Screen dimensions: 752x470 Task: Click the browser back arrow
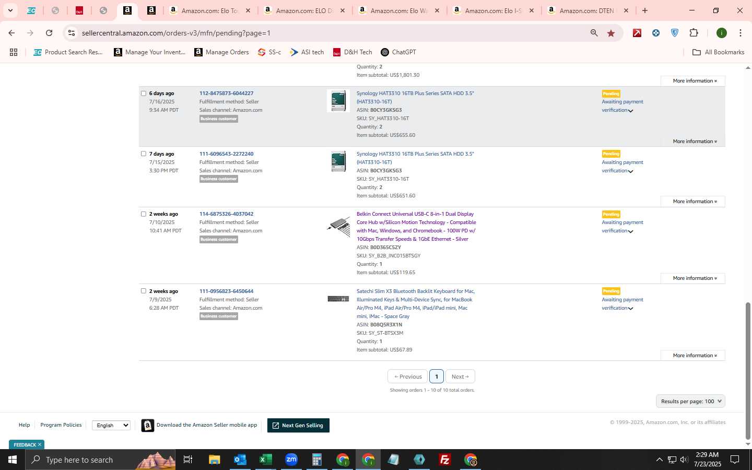click(x=11, y=33)
